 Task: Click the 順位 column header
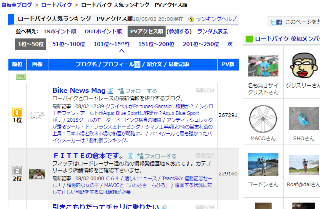[17, 64]
